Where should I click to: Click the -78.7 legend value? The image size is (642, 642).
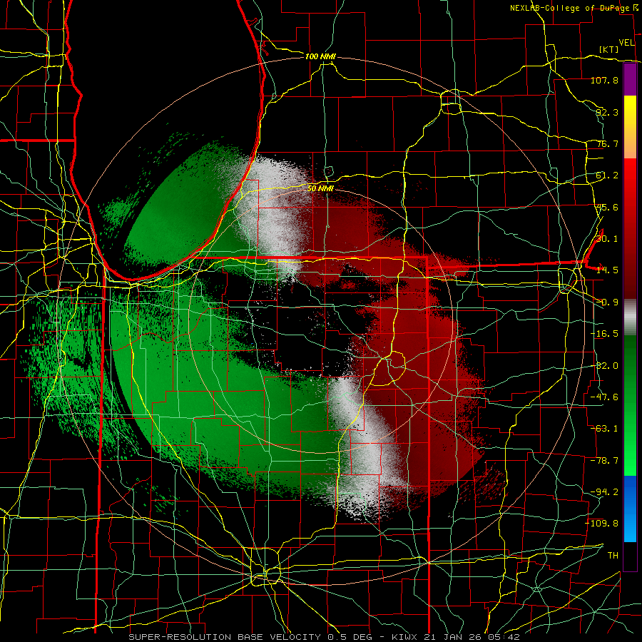[x=604, y=461]
